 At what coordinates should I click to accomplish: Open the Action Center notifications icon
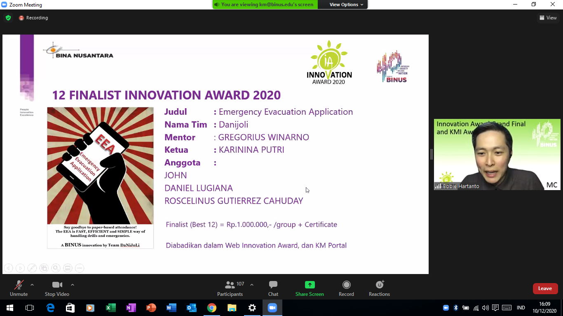pyautogui.click(x=495, y=308)
